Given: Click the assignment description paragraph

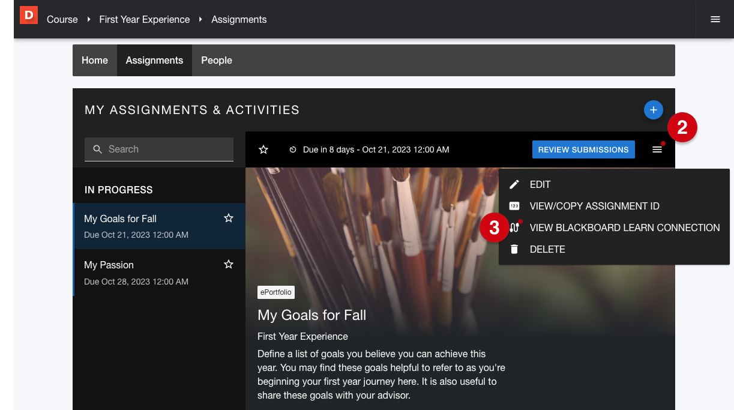Looking at the screenshot, I should (382, 375).
